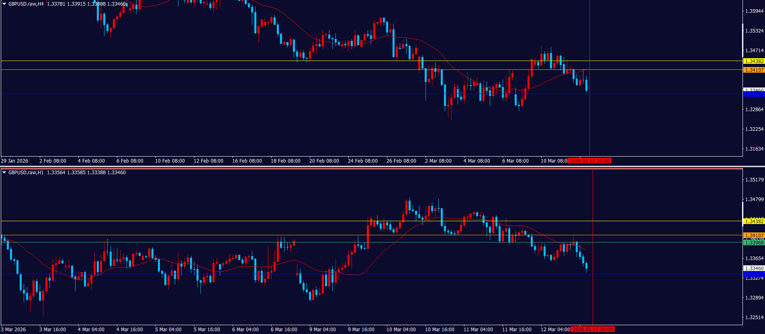Click the red divider bar above H1 chart
765x334 pixels.
[371, 169]
